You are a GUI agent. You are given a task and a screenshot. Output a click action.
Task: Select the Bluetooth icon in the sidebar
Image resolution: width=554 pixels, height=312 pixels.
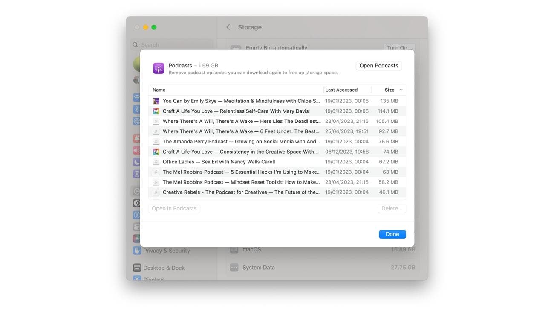pyautogui.click(x=136, y=109)
